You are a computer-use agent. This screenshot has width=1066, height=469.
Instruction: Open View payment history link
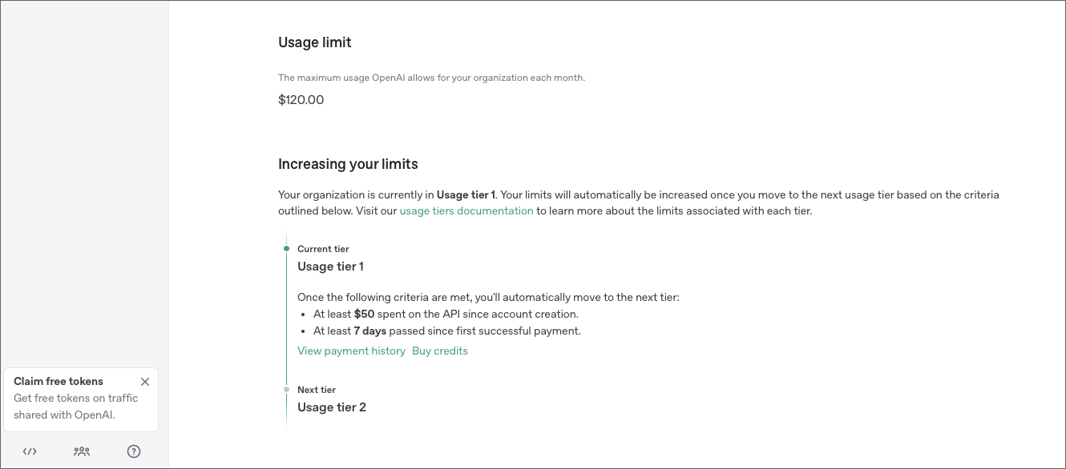[x=351, y=351]
